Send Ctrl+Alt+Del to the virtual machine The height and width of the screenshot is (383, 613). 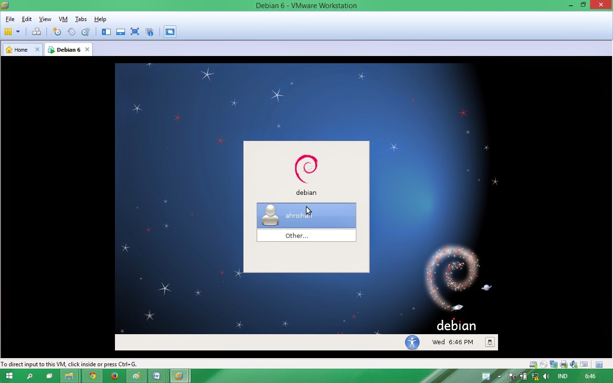tap(36, 32)
